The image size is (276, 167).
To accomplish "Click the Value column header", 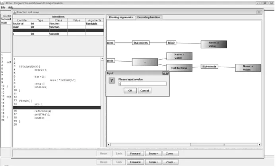I will [x=77, y=20].
